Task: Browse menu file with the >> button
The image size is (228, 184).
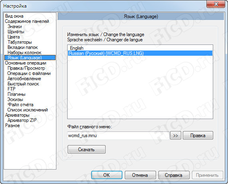Action: click(176, 135)
